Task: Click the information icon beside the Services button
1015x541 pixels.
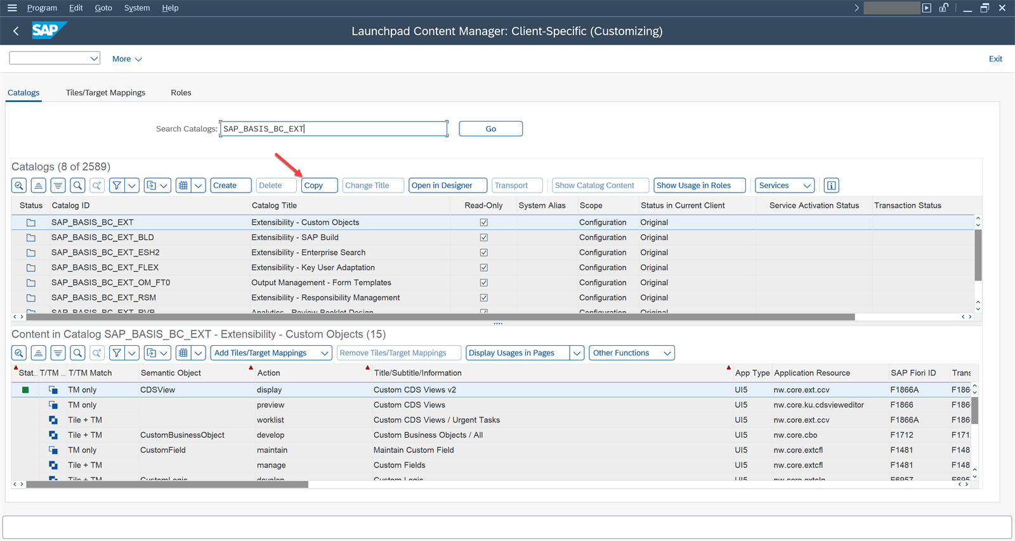Action: pos(831,186)
